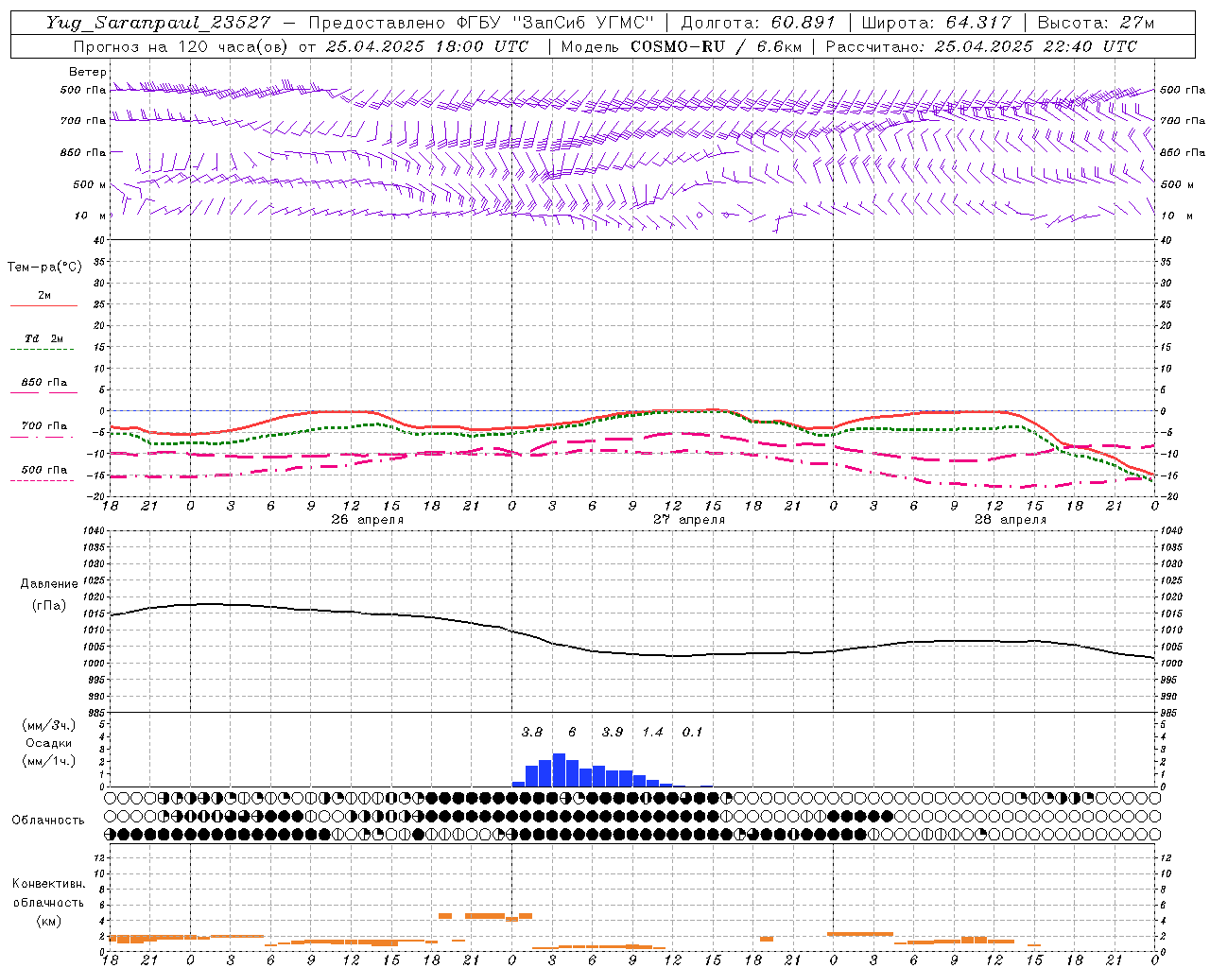Viewport: 1210px width, 968px height.
Task: Click the 3.8 precipitation total value
Action: (x=532, y=733)
